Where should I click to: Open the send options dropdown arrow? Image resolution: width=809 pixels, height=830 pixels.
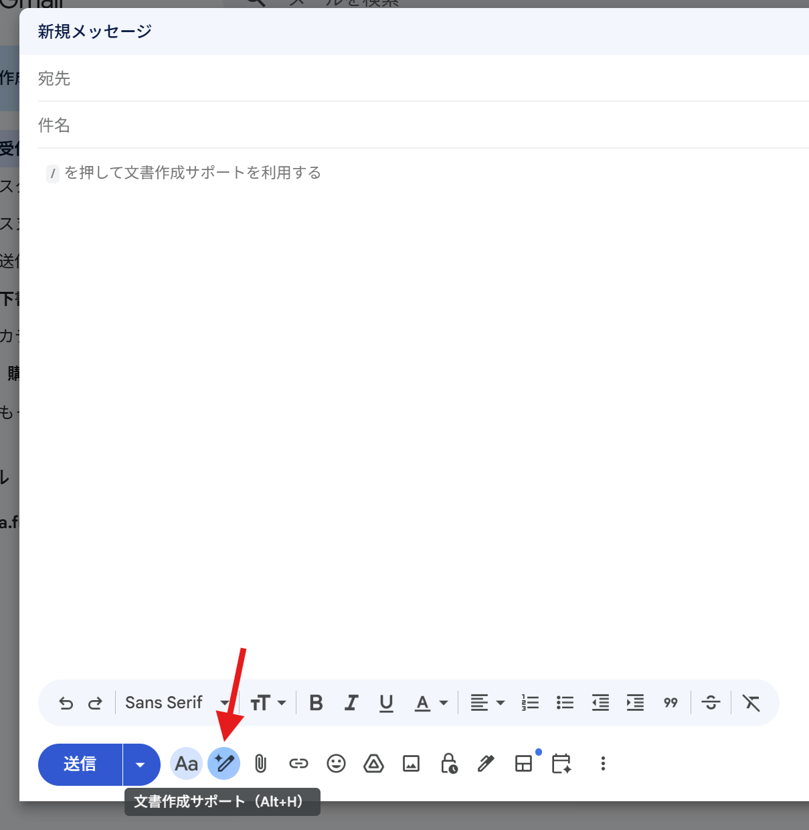pyautogui.click(x=141, y=764)
